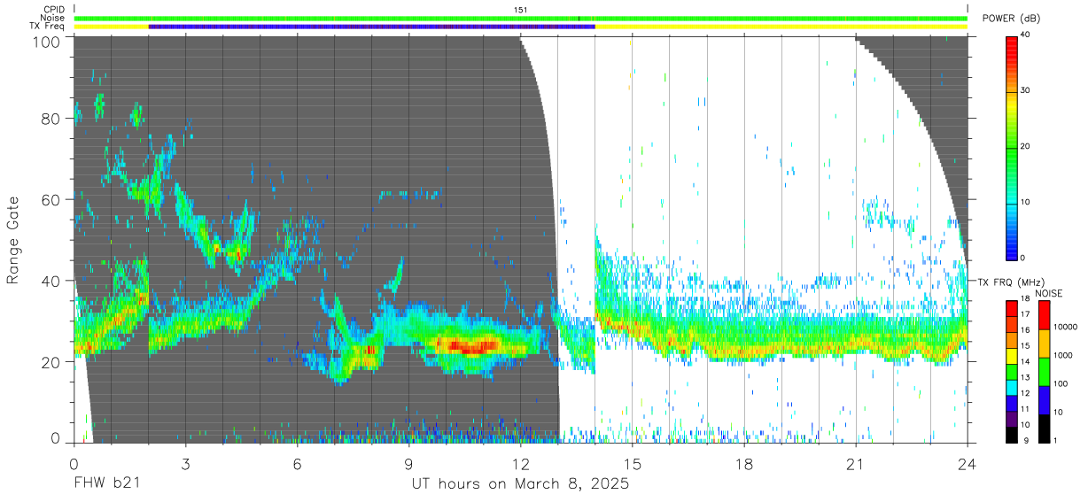The image size is (1088, 502).
Task: Click the 9 hour tick label
Action: click(x=409, y=464)
